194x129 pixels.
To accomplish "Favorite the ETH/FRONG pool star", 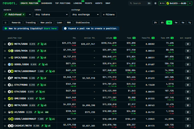I will tap(5, 85).
